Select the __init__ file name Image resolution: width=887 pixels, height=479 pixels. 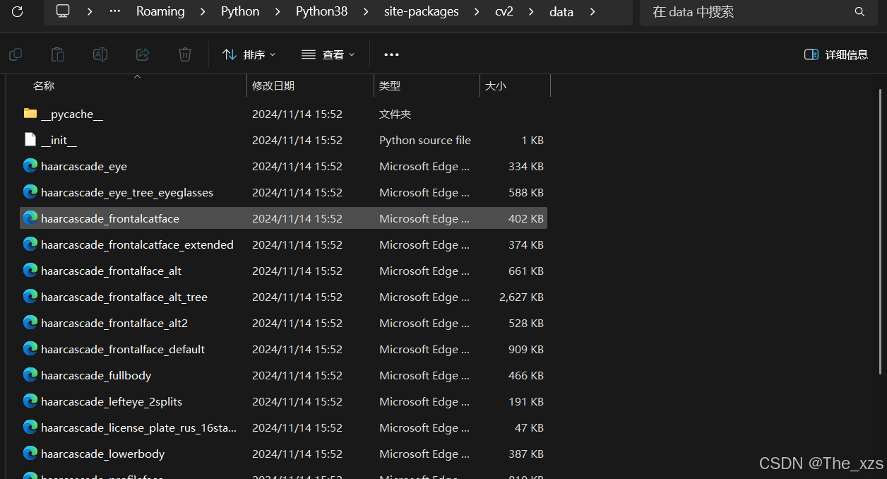[59, 140]
